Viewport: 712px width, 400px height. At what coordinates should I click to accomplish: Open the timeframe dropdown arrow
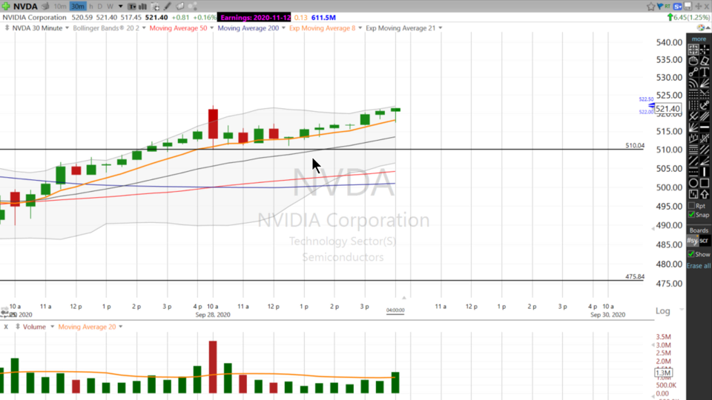pyautogui.click(x=120, y=7)
